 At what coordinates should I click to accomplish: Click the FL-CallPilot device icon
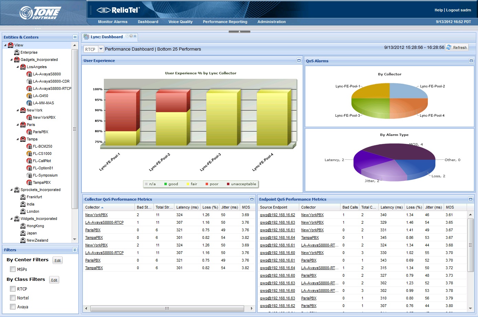point(29,161)
